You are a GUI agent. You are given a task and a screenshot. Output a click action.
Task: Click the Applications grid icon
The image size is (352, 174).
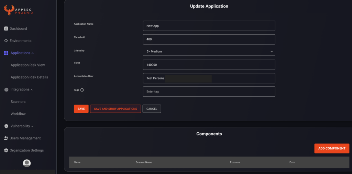click(6, 53)
